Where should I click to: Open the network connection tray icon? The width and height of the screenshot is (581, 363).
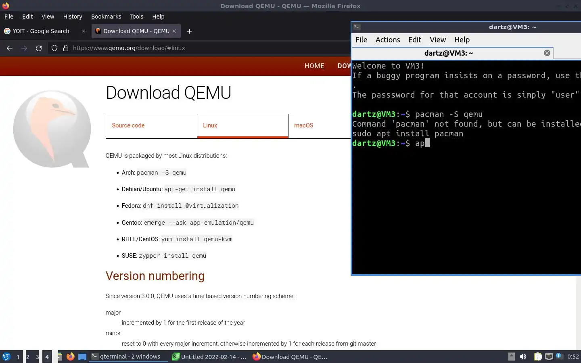tap(549, 357)
